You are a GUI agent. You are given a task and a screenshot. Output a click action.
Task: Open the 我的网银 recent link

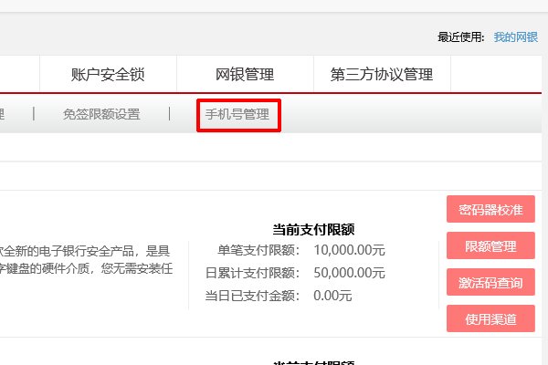coord(515,36)
